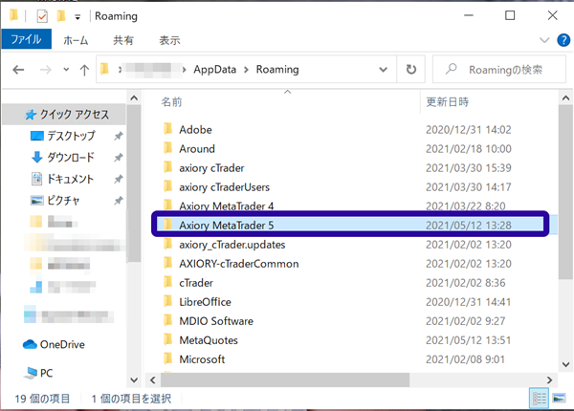
Task: Select the Adobe folder
Action: tap(195, 130)
